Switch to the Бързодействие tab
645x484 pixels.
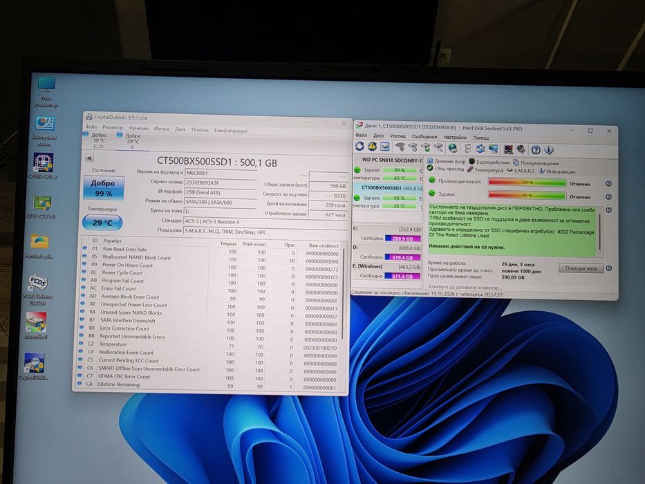[489, 162]
